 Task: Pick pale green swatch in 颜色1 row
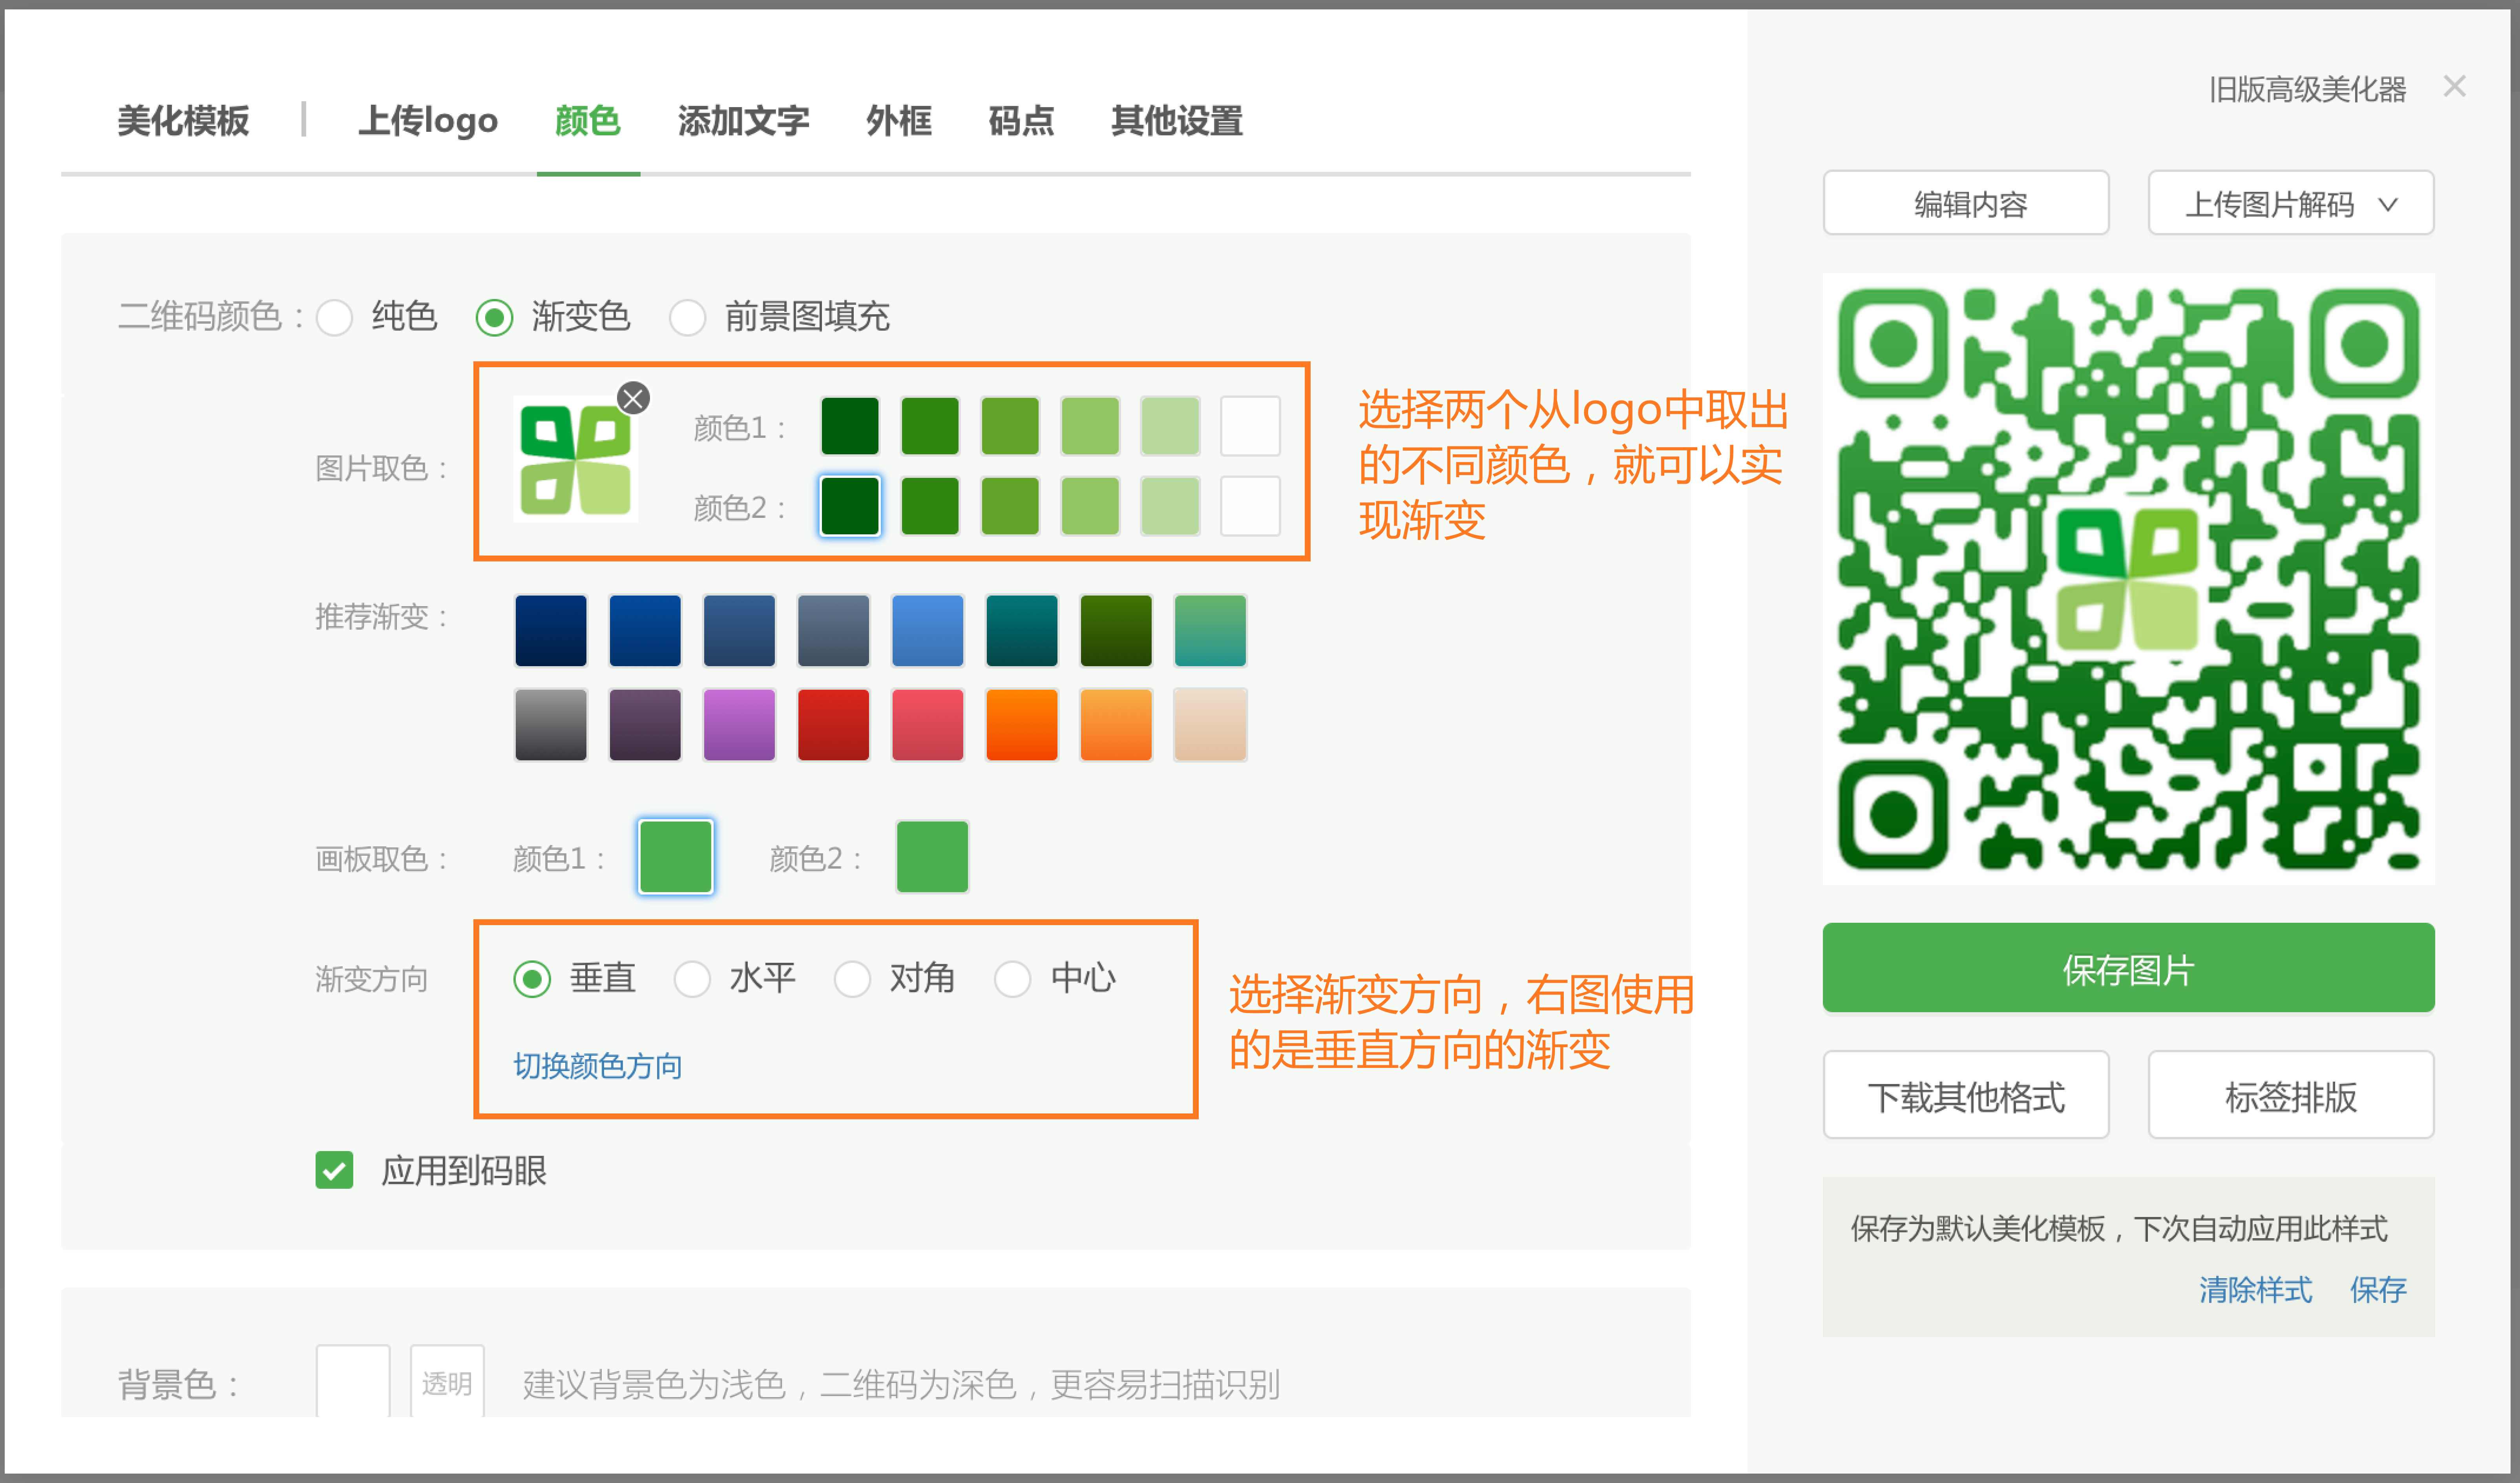1170,426
